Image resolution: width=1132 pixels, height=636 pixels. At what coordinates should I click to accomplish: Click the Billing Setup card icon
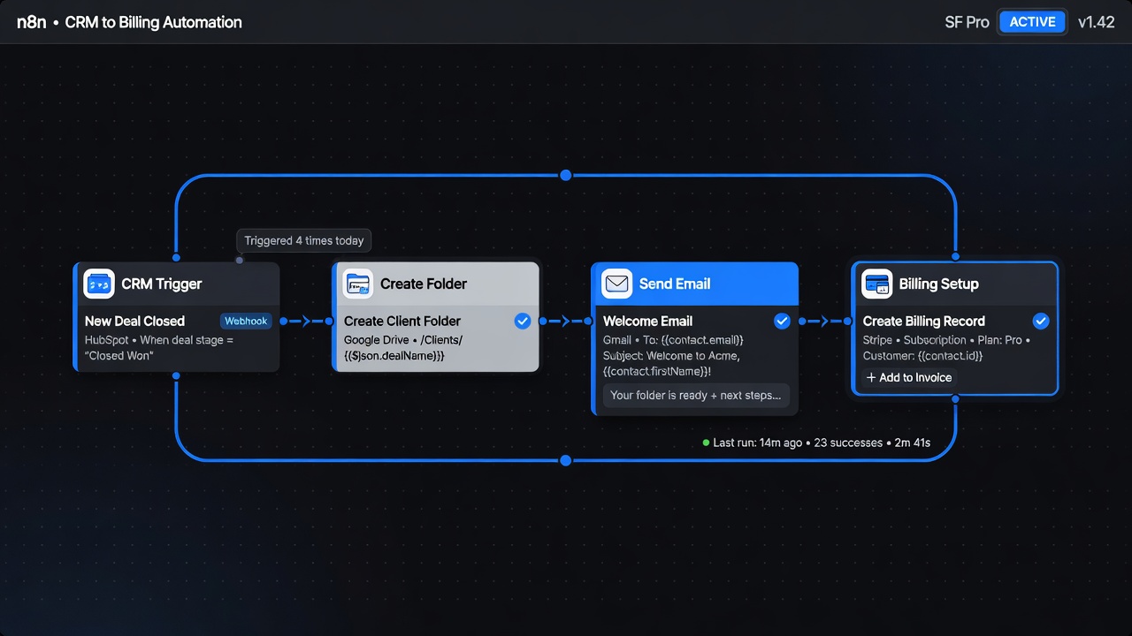[876, 284]
